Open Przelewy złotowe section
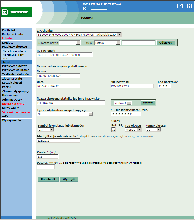 [16, 47]
